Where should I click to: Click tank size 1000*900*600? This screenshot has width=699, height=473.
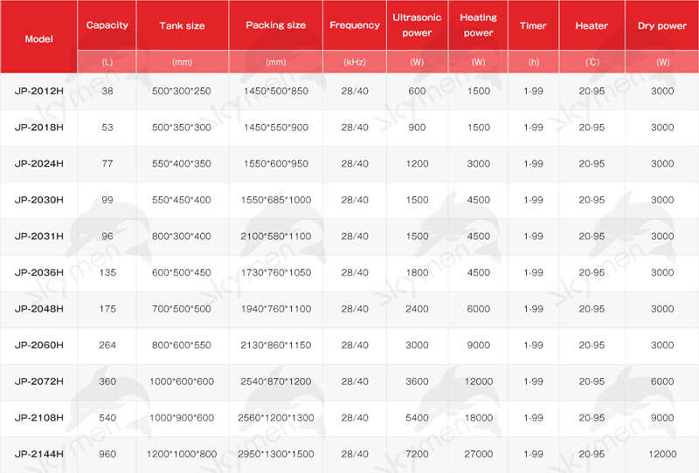tap(182, 418)
